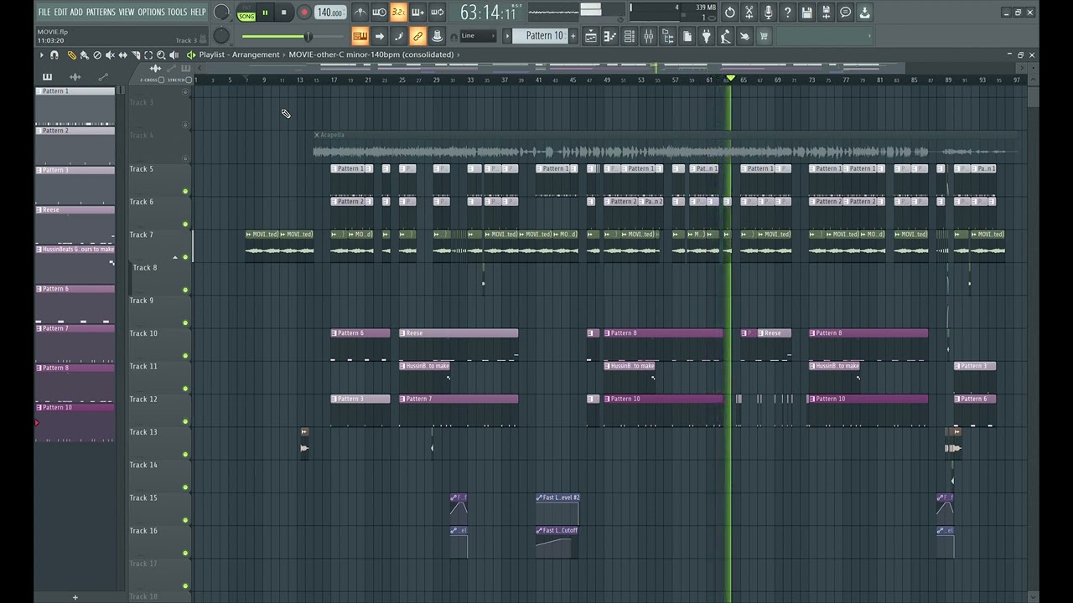Toggle playlist auto-scroll arrow icon
The image size is (1073, 603).
point(379,36)
